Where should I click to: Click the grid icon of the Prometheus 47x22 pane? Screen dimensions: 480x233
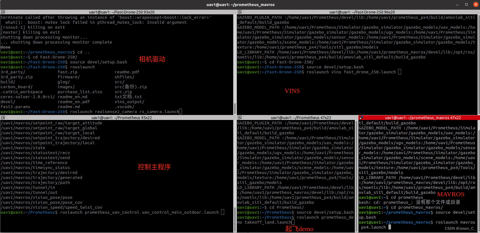tap(240, 118)
